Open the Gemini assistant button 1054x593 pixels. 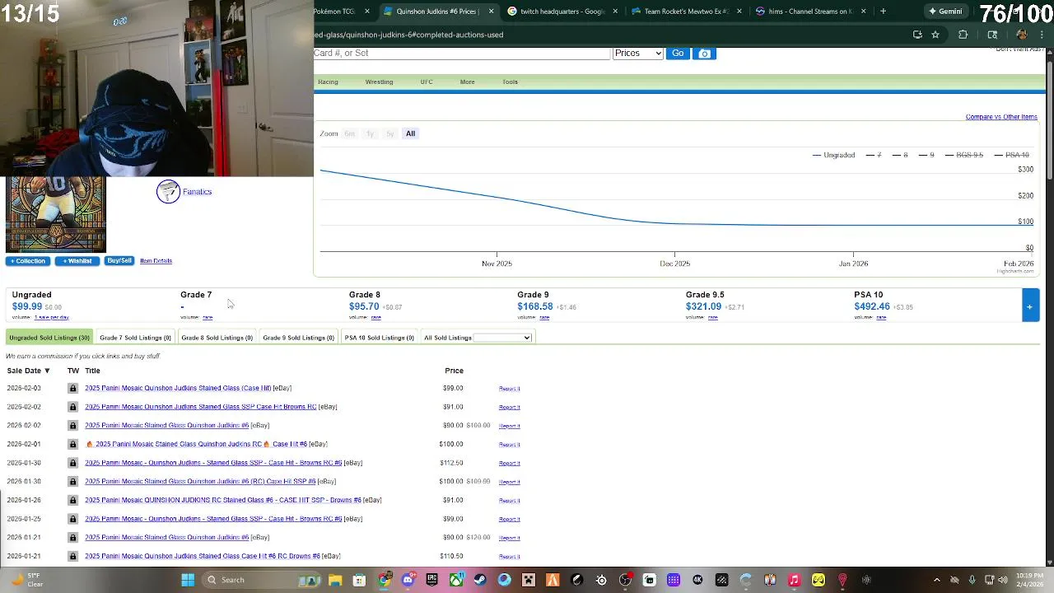[x=945, y=12]
